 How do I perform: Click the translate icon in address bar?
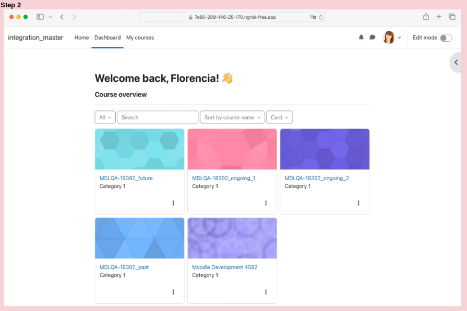point(313,17)
